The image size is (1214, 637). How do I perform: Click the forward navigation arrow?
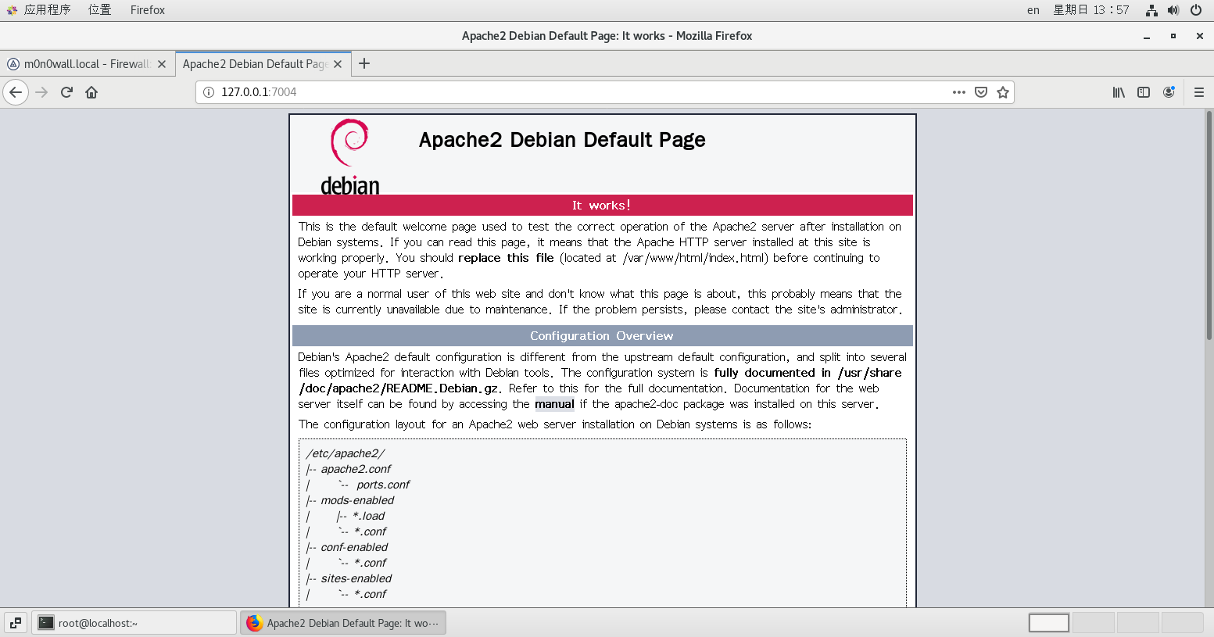coord(41,92)
